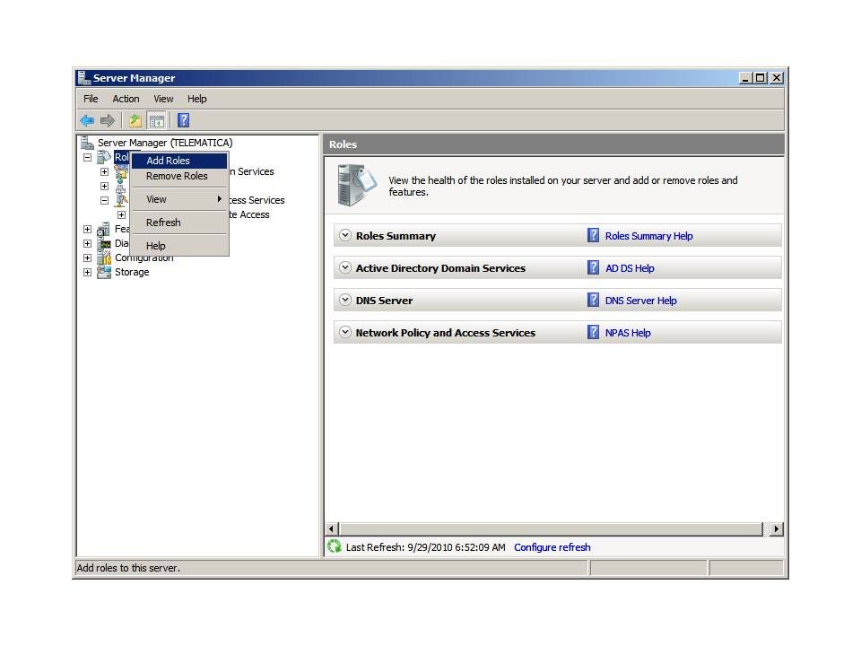Click the Help question mark toolbar icon
861x646 pixels.
[x=183, y=120]
